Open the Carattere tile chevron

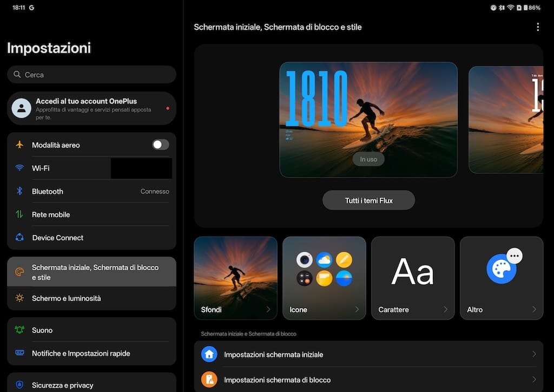(446, 310)
